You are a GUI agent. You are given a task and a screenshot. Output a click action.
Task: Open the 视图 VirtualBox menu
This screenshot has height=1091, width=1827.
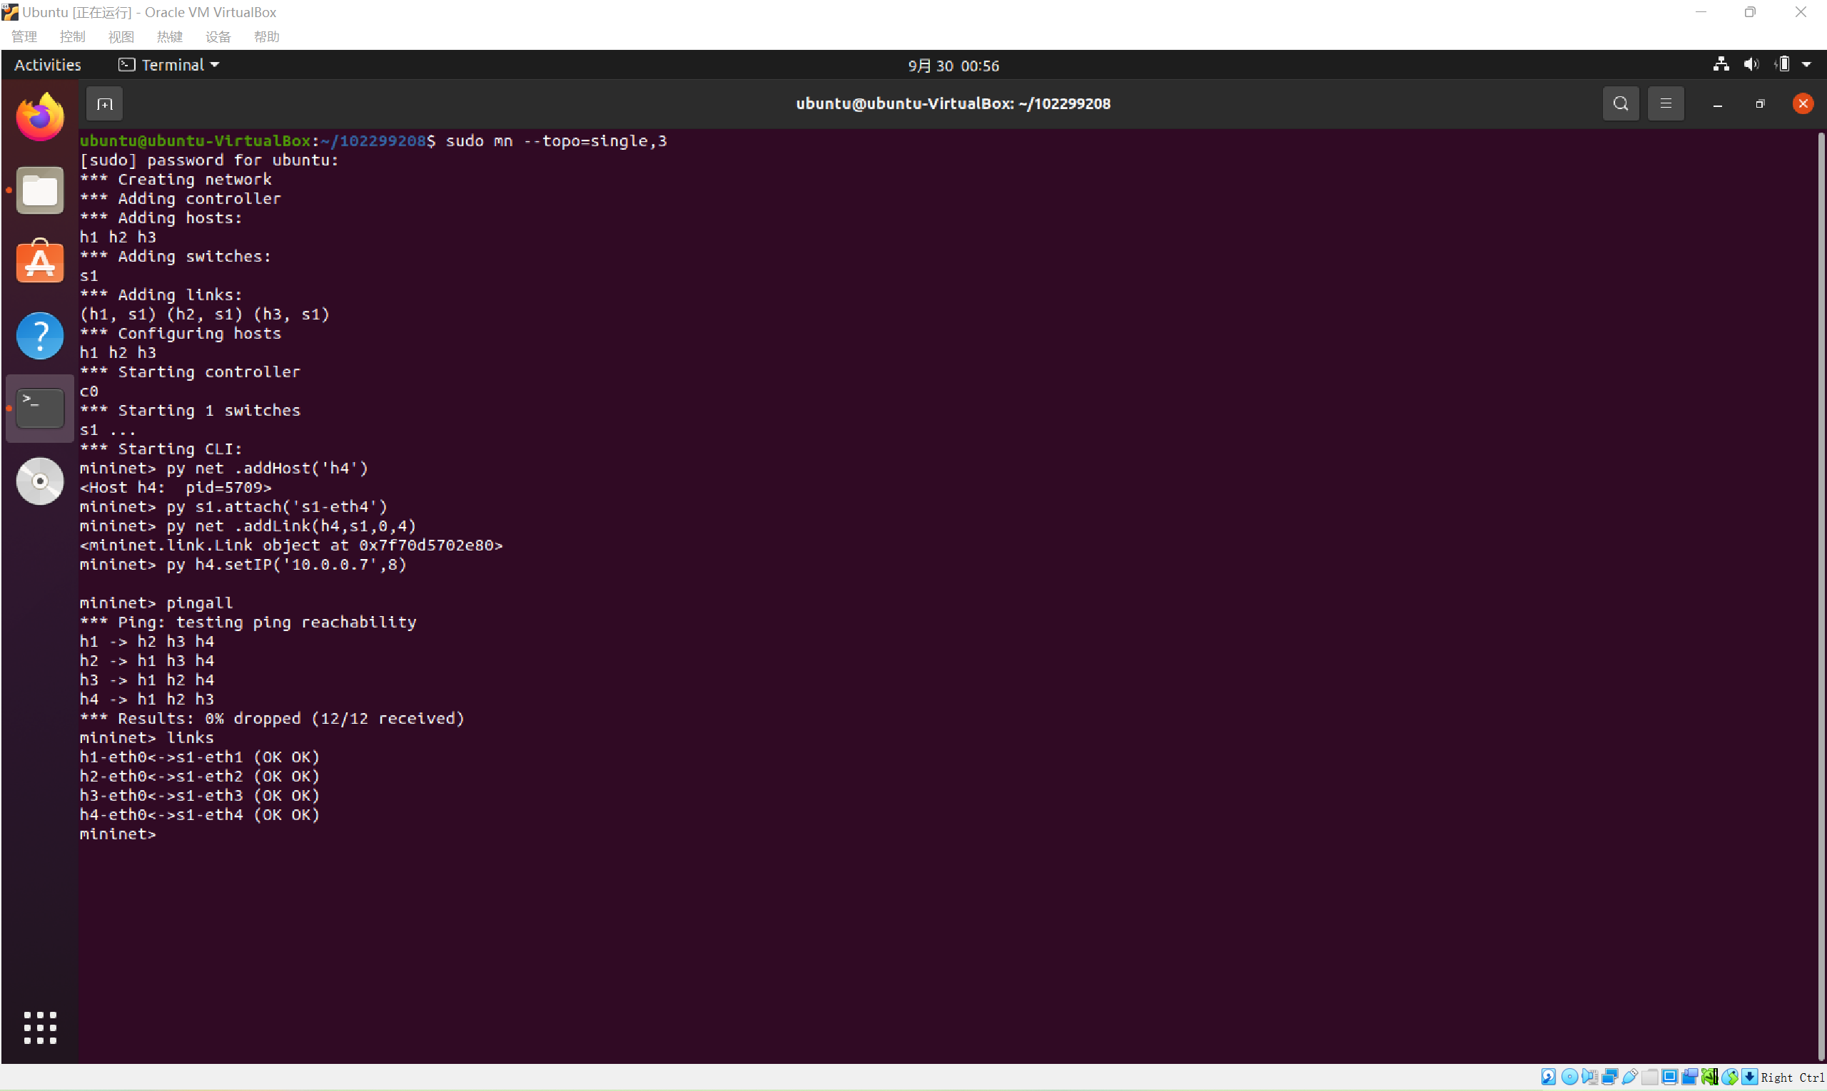tap(121, 37)
